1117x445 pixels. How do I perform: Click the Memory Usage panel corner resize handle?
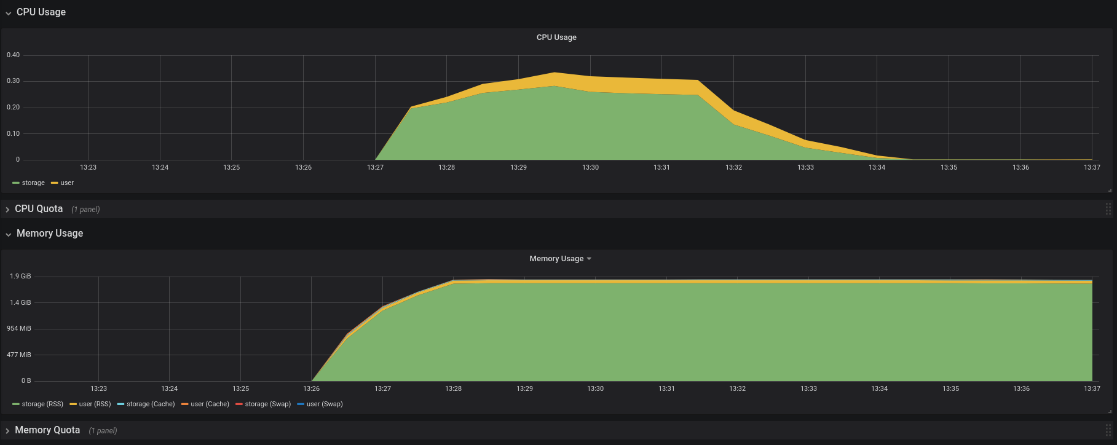click(x=1110, y=411)
